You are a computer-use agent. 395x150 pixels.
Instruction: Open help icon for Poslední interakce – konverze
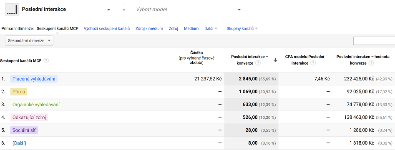pos(258,63)
